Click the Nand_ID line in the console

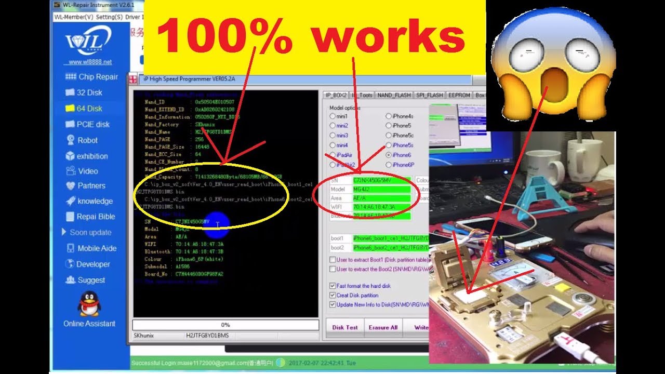point(190,102)
